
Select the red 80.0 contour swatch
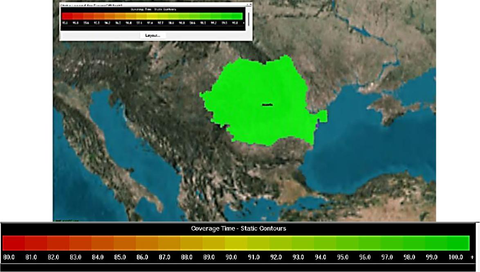13,243
